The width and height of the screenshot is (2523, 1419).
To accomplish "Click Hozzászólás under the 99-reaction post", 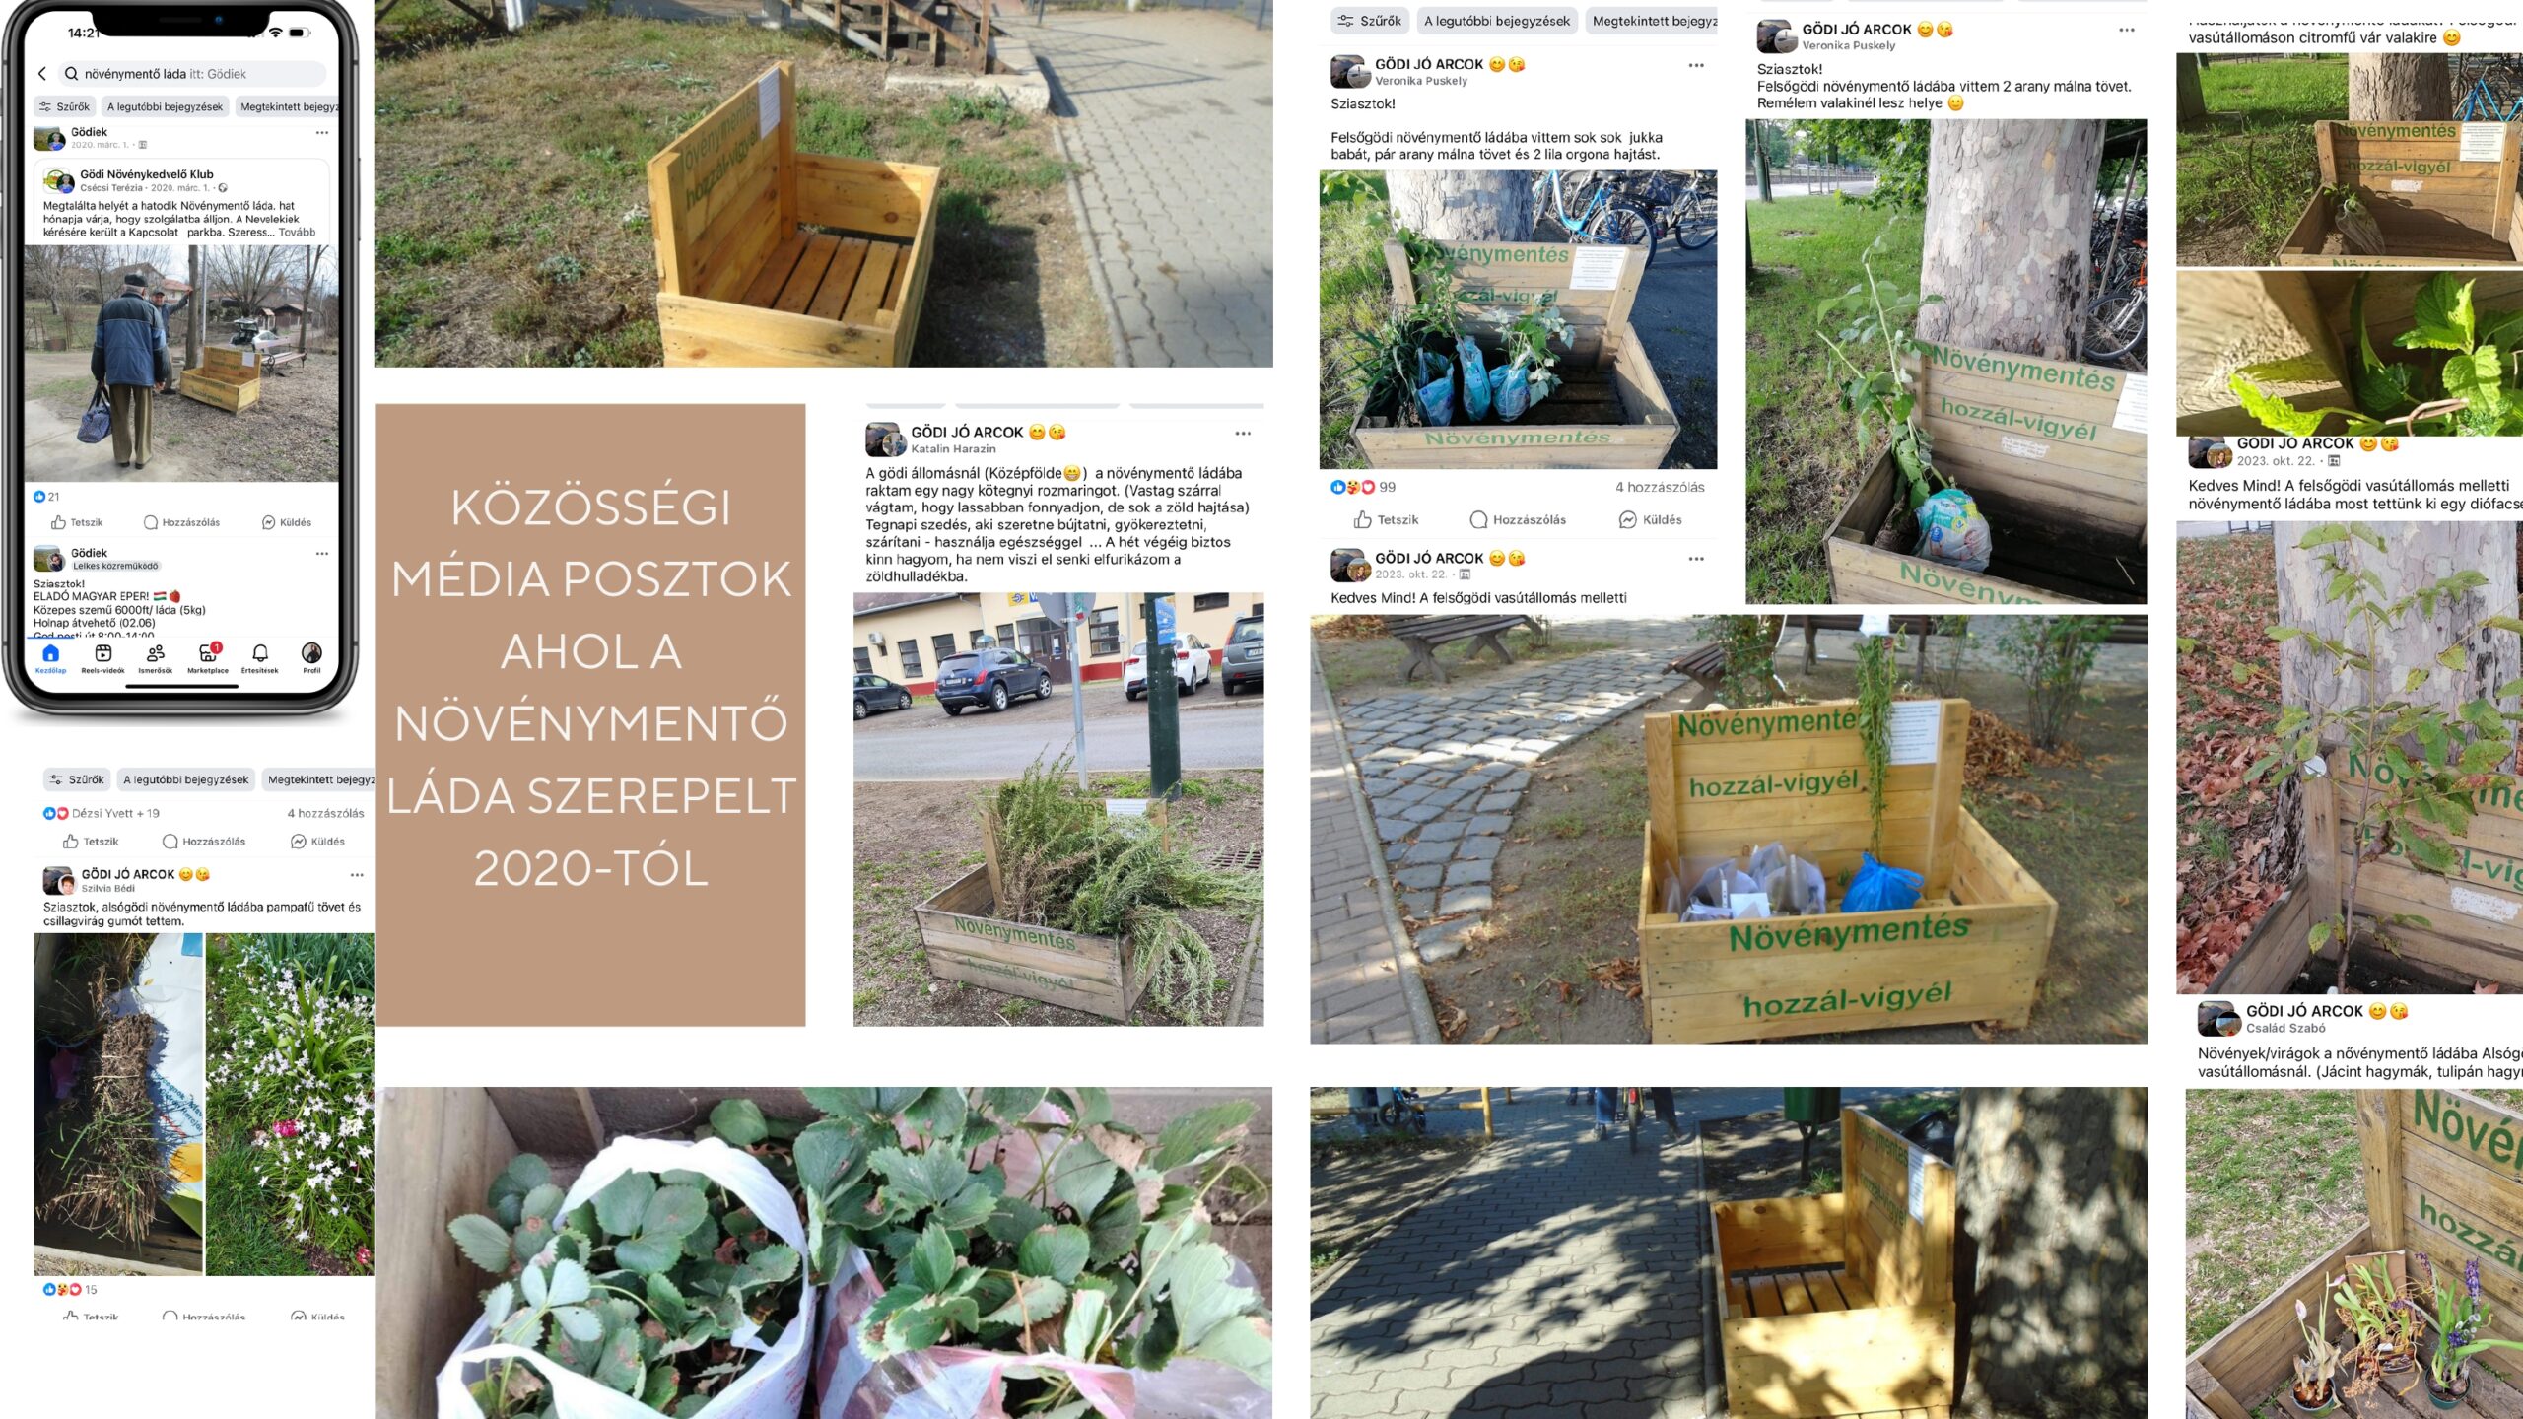I will (x=1518, y=519).
